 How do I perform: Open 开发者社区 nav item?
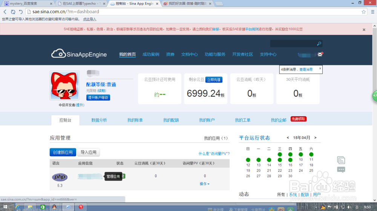tap(242, 54)
